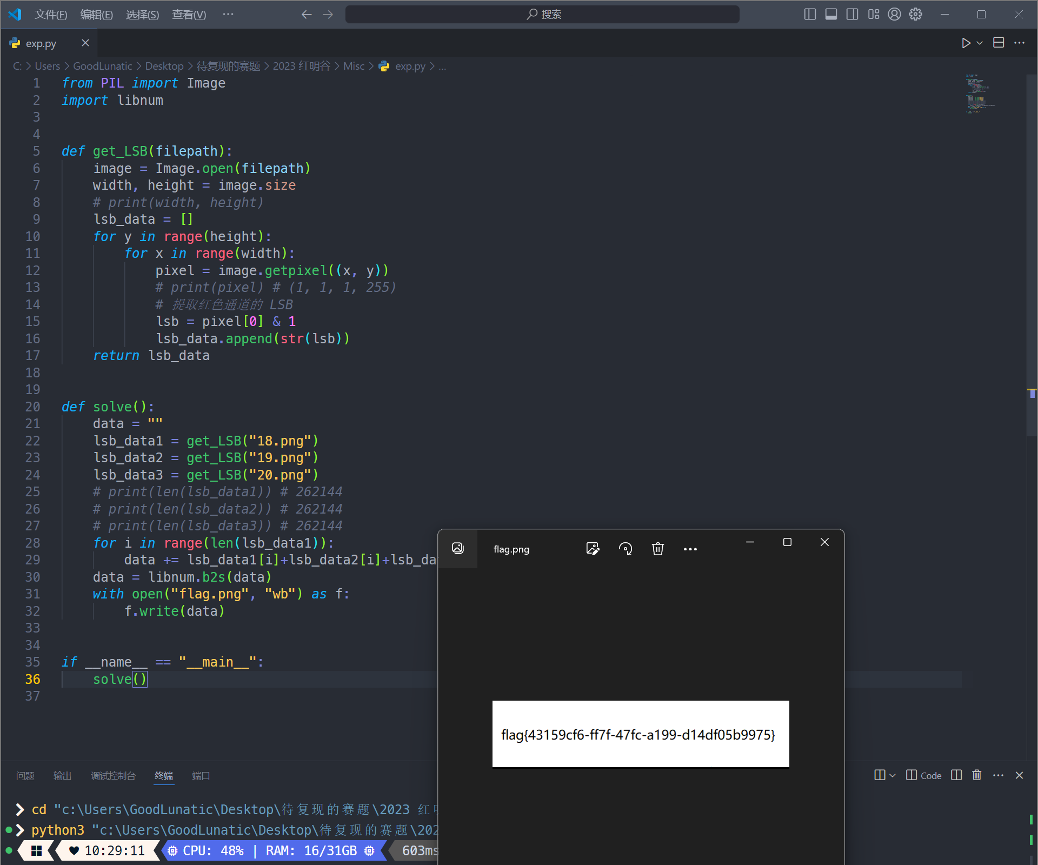Click the 10:29:11 time in terminal prompt
This screenshot has width=1038, height=865.
coord(115,851)
